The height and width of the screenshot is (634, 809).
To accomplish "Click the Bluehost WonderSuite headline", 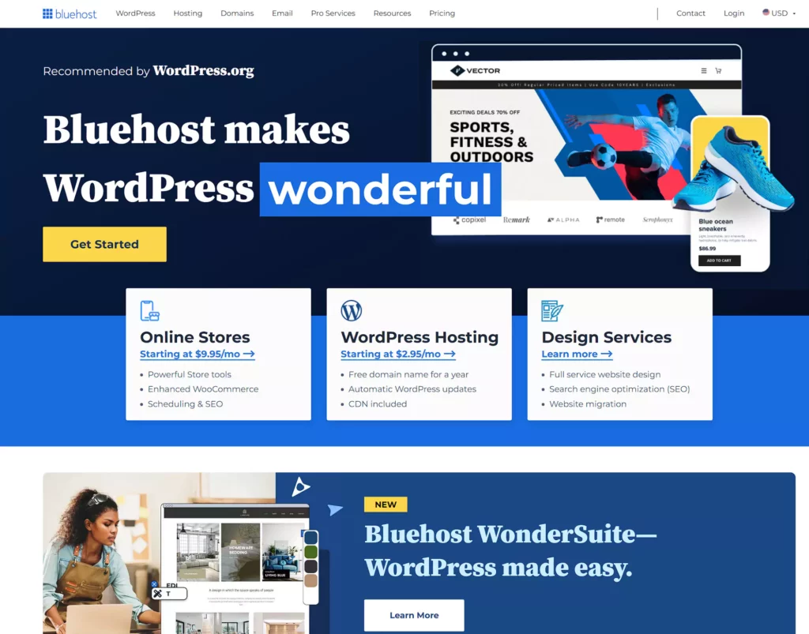I will click(x=510, y=550).
